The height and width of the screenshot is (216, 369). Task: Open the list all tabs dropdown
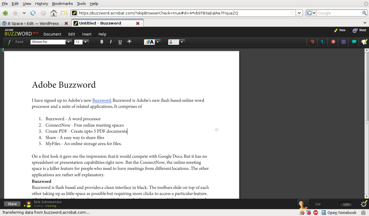(x=365, y=23)
